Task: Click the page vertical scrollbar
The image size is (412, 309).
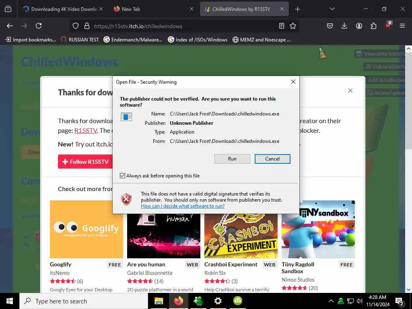Action: pyautogui.click(x=409, y=100)
